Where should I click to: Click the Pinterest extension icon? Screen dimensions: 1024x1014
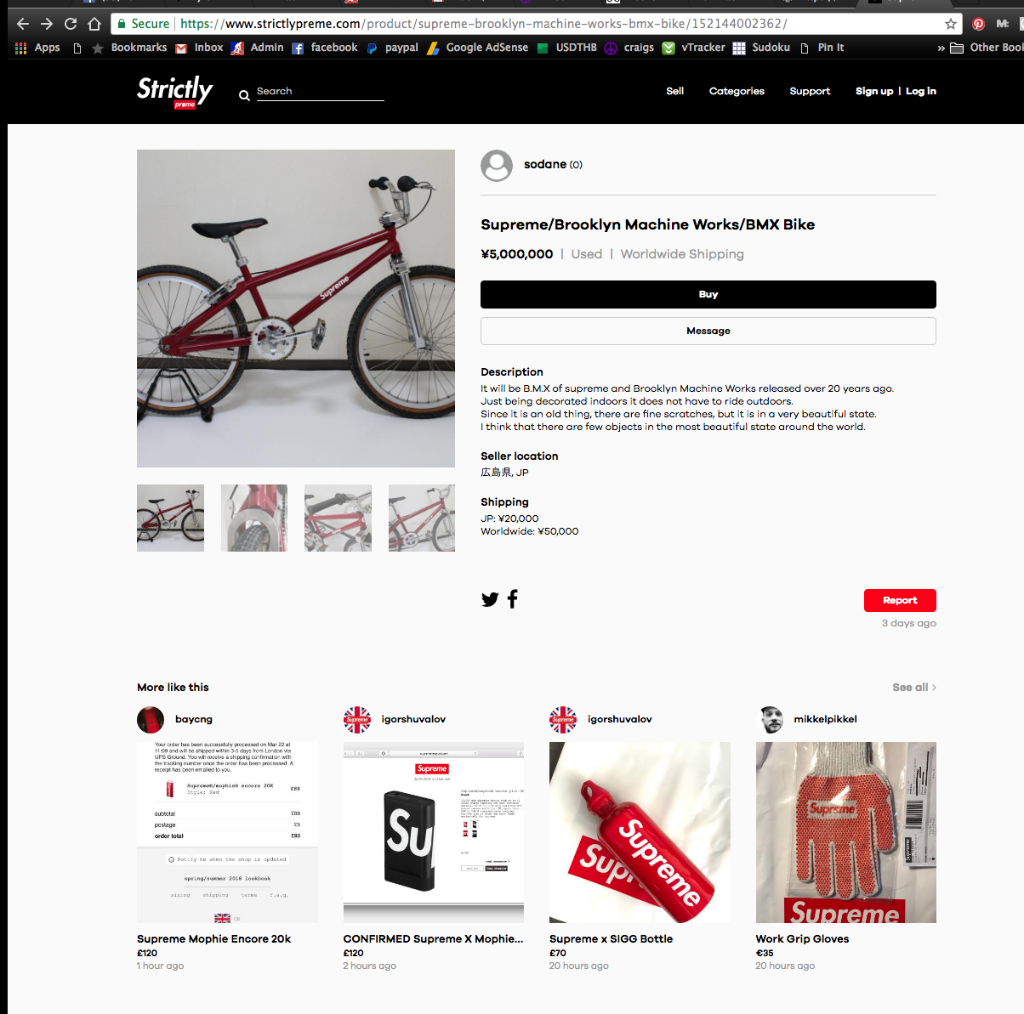tap(978, 24)
